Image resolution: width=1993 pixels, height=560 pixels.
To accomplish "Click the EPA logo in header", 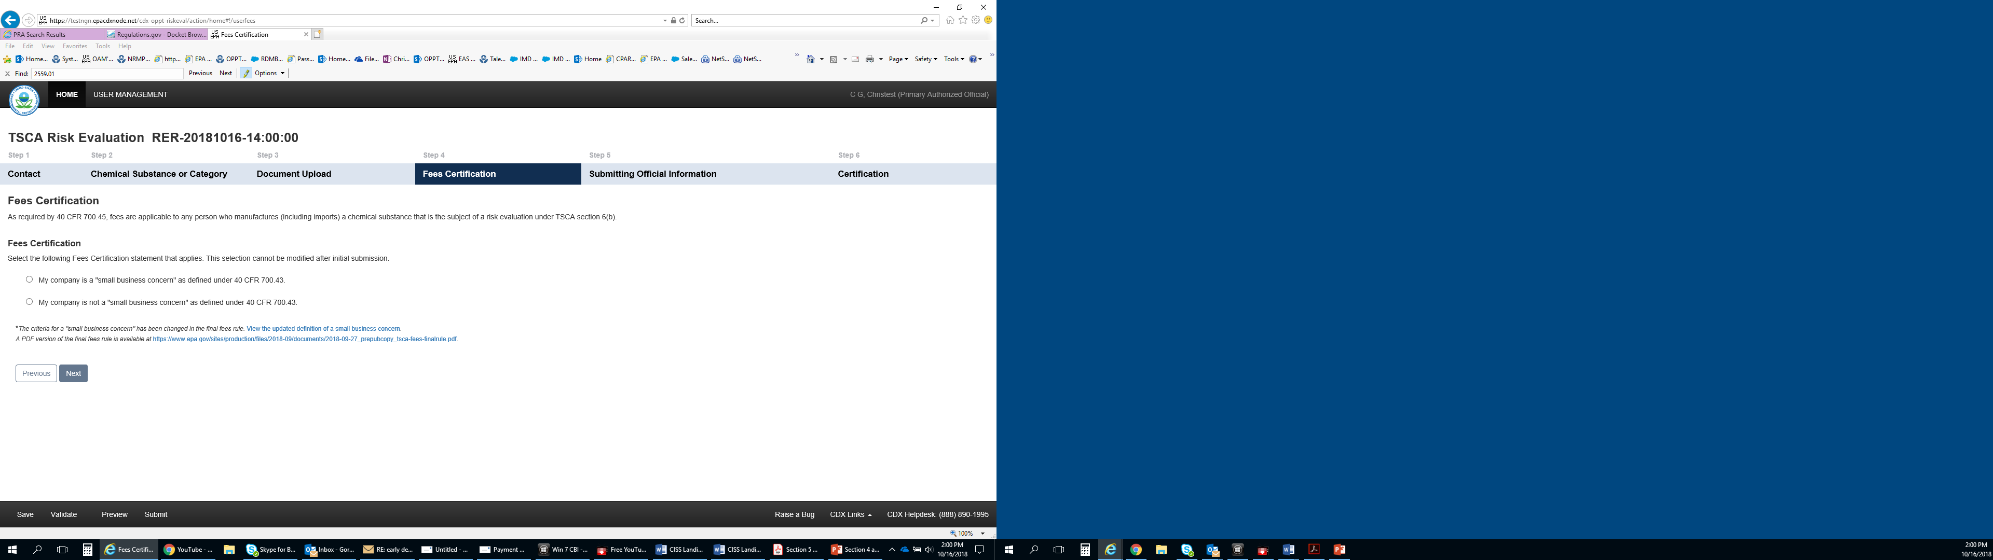I will [24, 100].
